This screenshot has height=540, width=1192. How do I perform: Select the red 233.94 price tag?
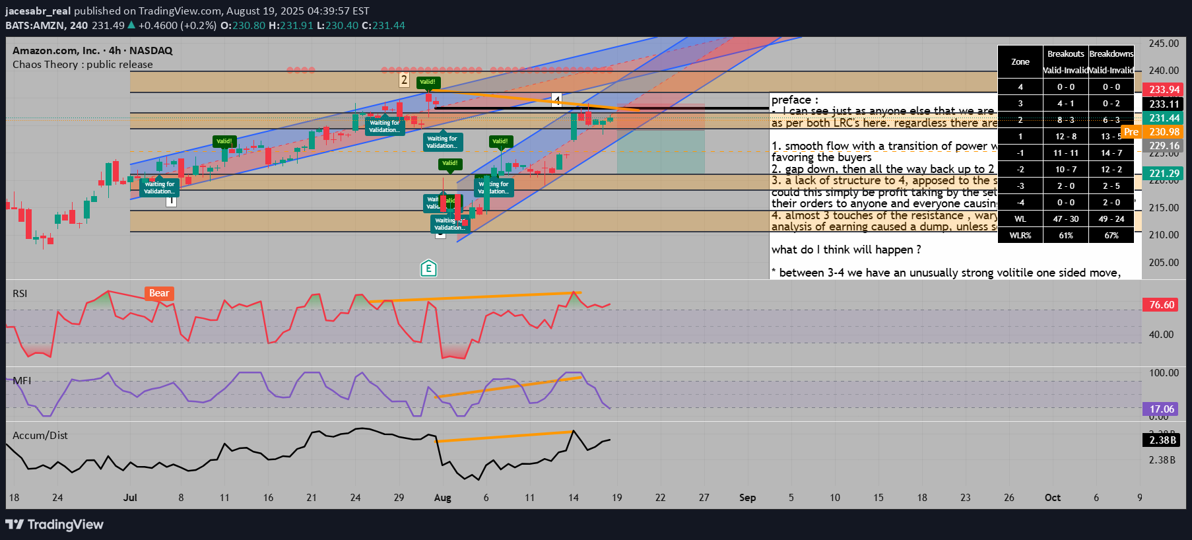(1164, 90)
